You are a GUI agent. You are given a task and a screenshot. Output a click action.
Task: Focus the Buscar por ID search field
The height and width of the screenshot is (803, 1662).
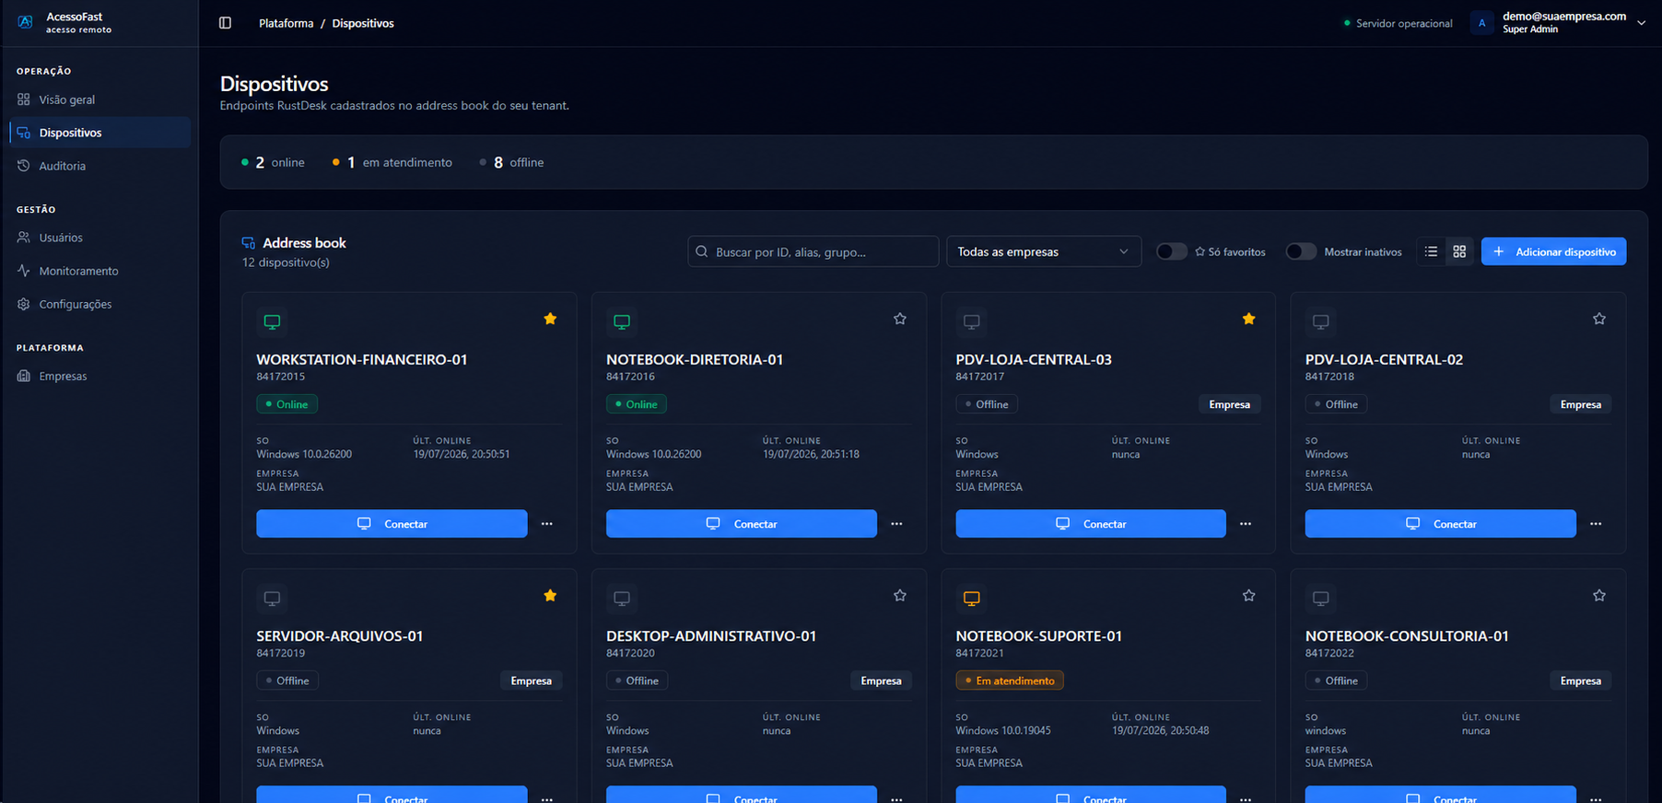(x=813, y=251)
